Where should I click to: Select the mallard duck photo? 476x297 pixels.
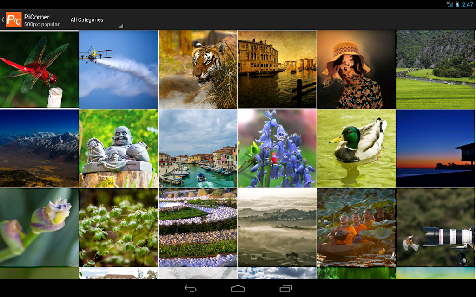356,148
